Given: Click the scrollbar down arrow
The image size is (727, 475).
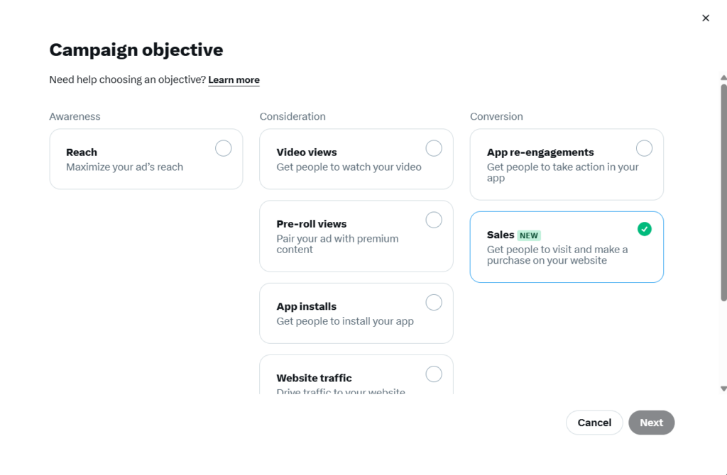Looking at the screenshot, I should pos(723,388).
